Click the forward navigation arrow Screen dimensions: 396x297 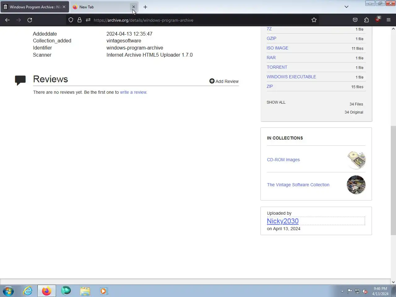[x=19, y=20]
